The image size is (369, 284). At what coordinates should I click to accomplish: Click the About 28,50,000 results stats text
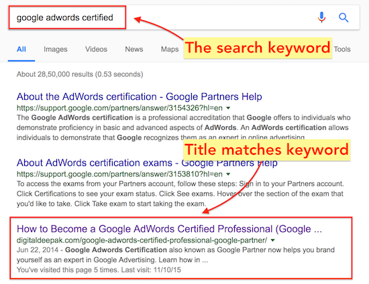click(80, 74)
